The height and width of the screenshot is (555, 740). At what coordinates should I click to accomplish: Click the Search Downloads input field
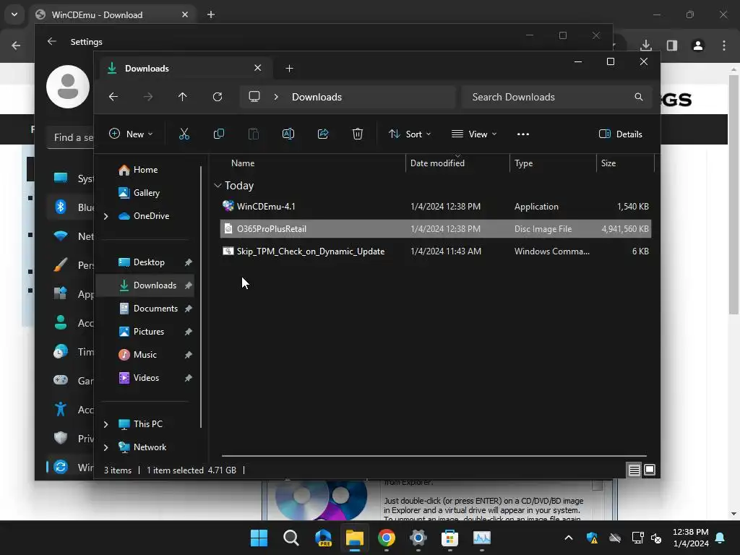pos(557,97)
